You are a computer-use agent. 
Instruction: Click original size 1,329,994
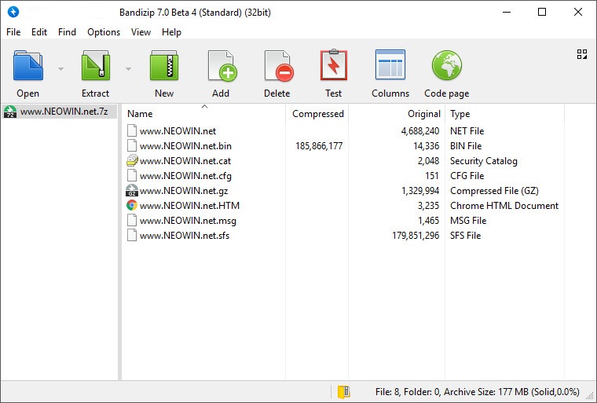point(420,191)
